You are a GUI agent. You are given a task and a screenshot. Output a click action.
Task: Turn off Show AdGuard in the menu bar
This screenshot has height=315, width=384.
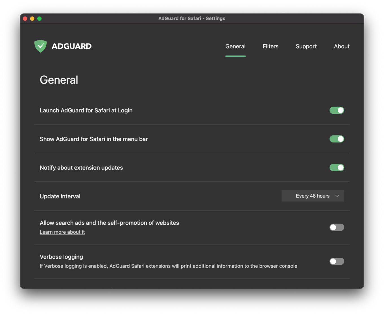(x=337, y=139)
